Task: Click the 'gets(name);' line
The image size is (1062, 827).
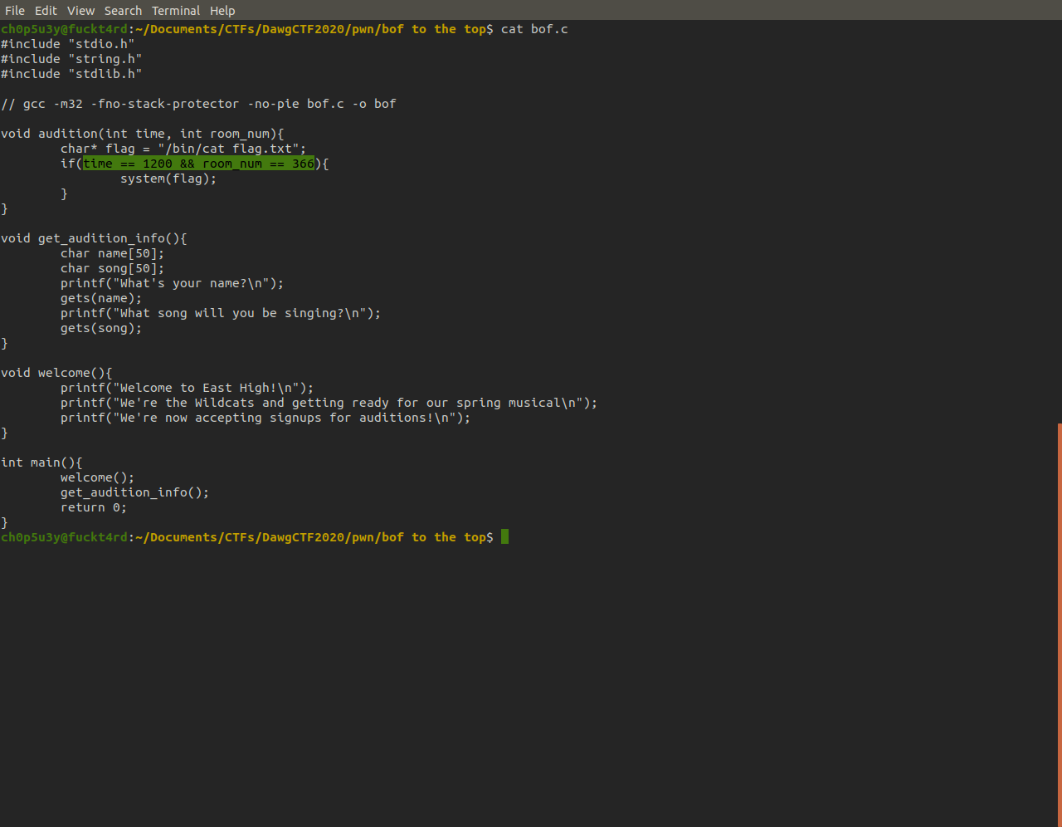Action: [x=101, y=298]
